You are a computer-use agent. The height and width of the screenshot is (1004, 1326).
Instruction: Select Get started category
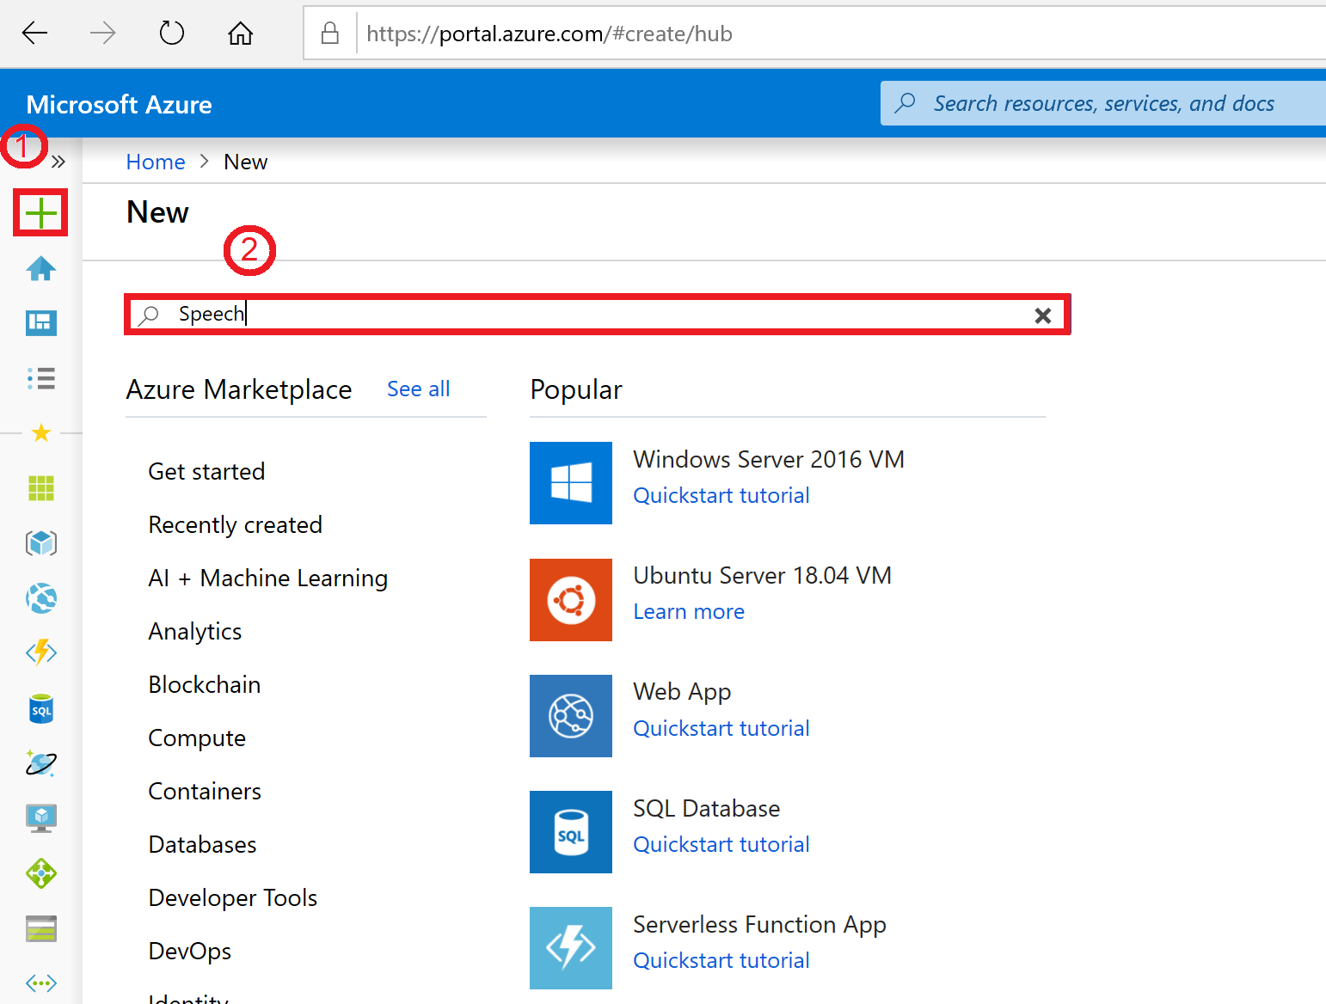coord(206,471)
